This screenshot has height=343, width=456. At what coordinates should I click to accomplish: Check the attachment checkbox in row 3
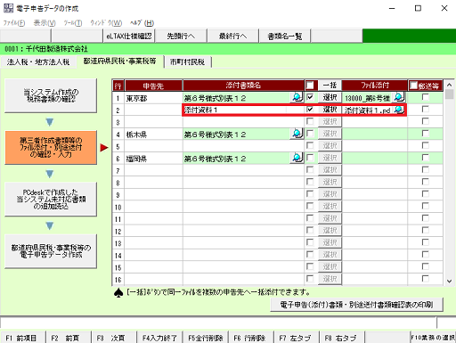point(310,121)
